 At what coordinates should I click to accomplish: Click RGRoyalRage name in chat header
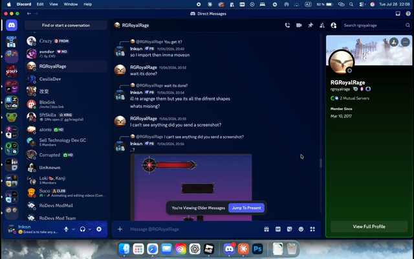pos(135,25)
